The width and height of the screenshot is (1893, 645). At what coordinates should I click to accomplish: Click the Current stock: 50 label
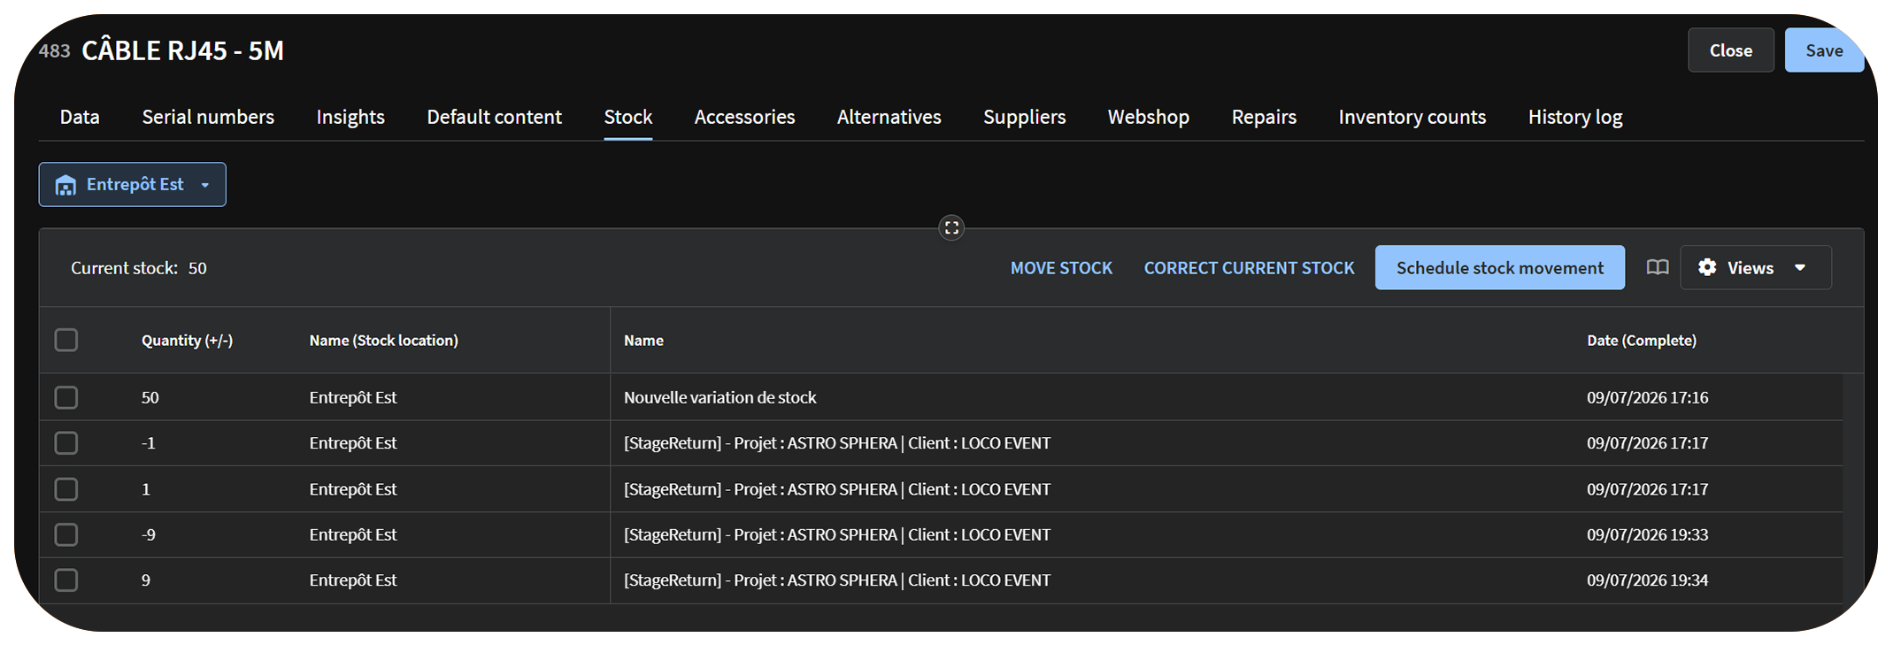139,268
